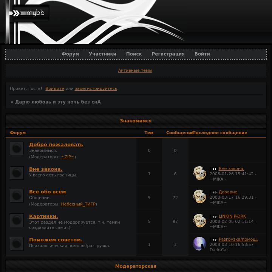Viewport: 272px width, 272px height.
Task: Open the Форум menu item
Action: click(x=70, y=54)
